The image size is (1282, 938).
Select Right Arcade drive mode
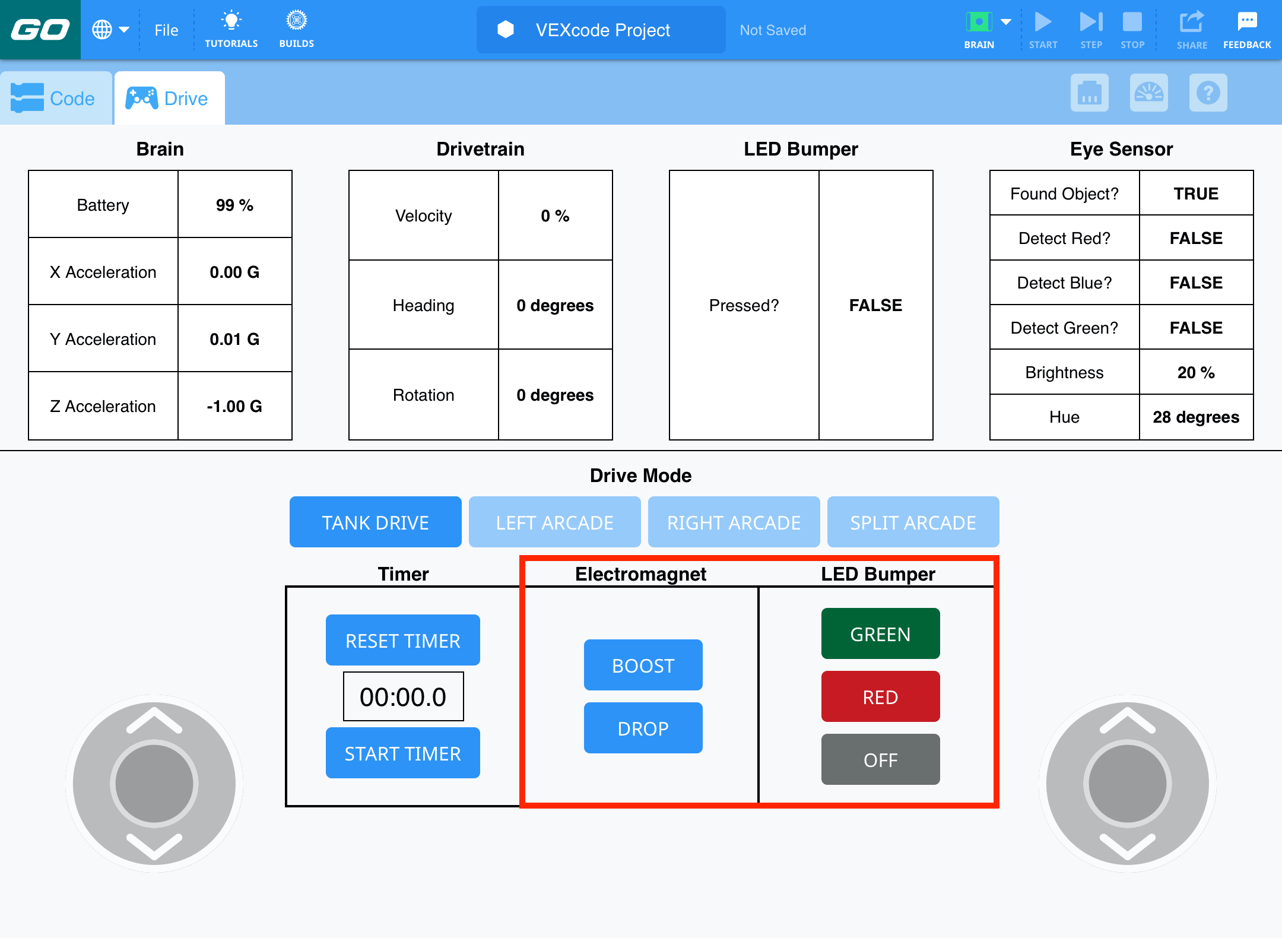click(734, 522)
